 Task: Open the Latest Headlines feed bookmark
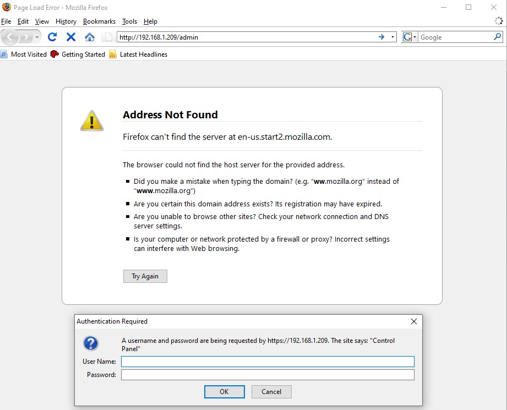(x=138, y=54)
